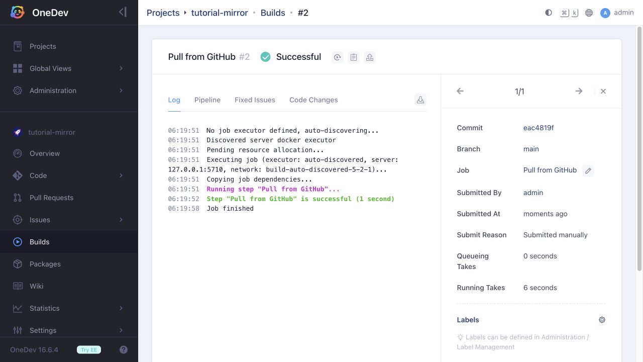The width and height of the screenshot is (643, 362).
Task: Open Packages in the sidebar
Action: click(x=69, y=264)
